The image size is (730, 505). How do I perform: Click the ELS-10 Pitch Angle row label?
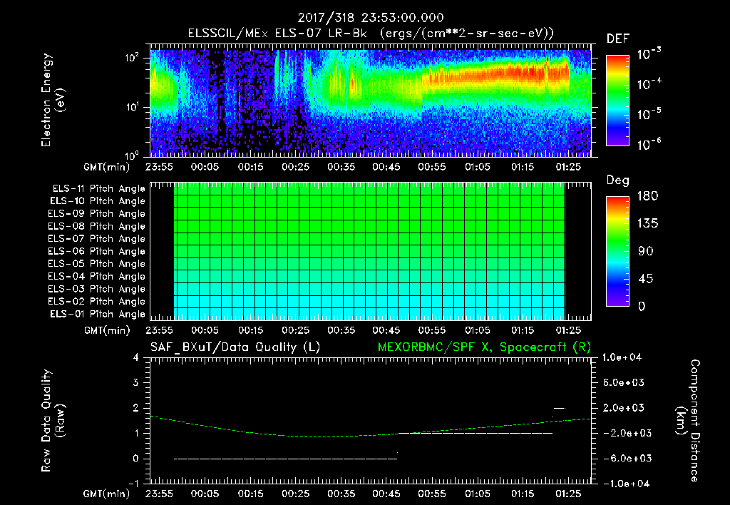(x=98, y=201)
